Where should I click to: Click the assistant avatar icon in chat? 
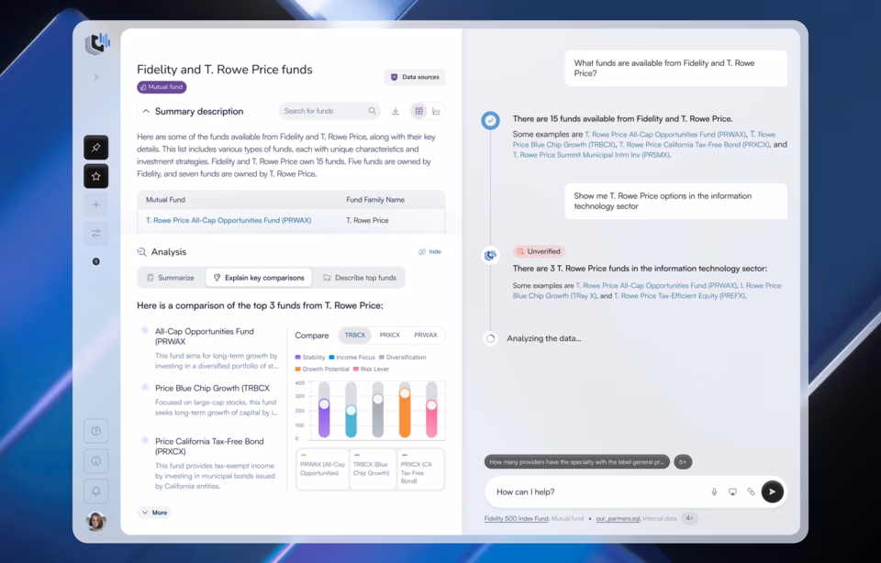(x=490, y=256)
